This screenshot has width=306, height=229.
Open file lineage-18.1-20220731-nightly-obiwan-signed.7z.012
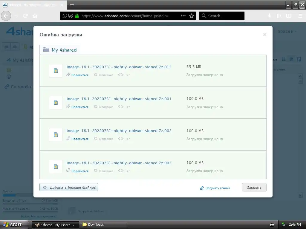coord(118,67)
